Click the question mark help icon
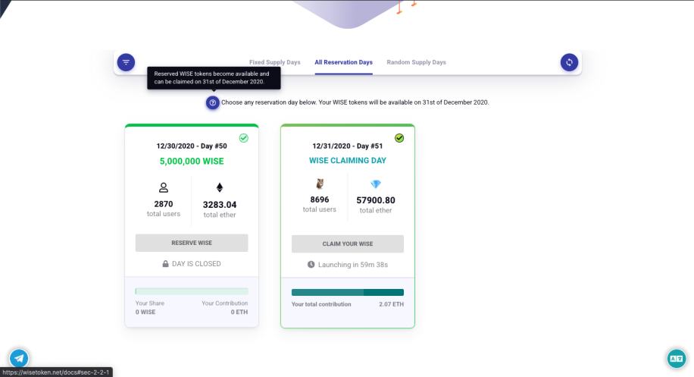694x377 pixels. coord(212,102)
